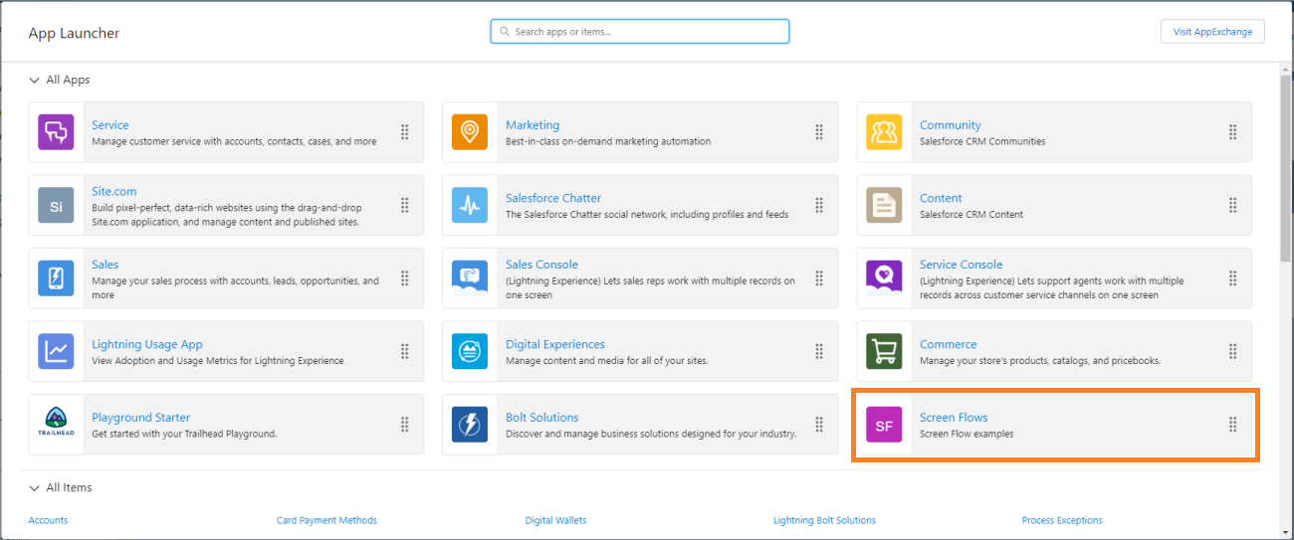Viewport: 1294px width, 540px height.
Task: Click the drag handle on Salesforce Chatter tile
Action: [819, 205]
